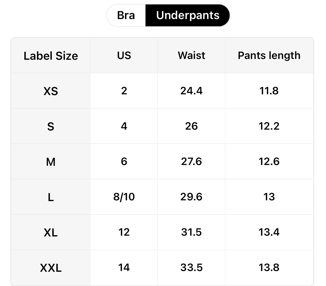Click the US column header
Viewport: 326px width, 286px height.
[x=124, y=55]
